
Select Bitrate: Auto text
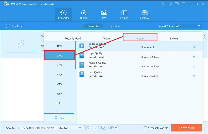click(148, 47)
